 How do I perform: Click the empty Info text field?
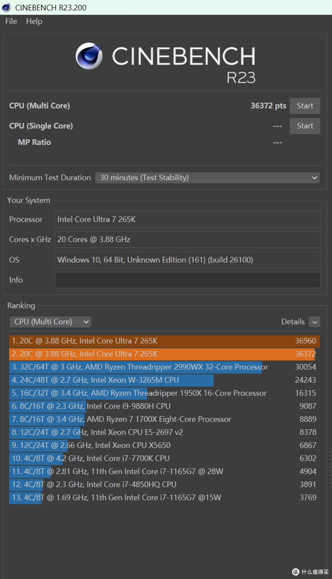tap(188, 280)
